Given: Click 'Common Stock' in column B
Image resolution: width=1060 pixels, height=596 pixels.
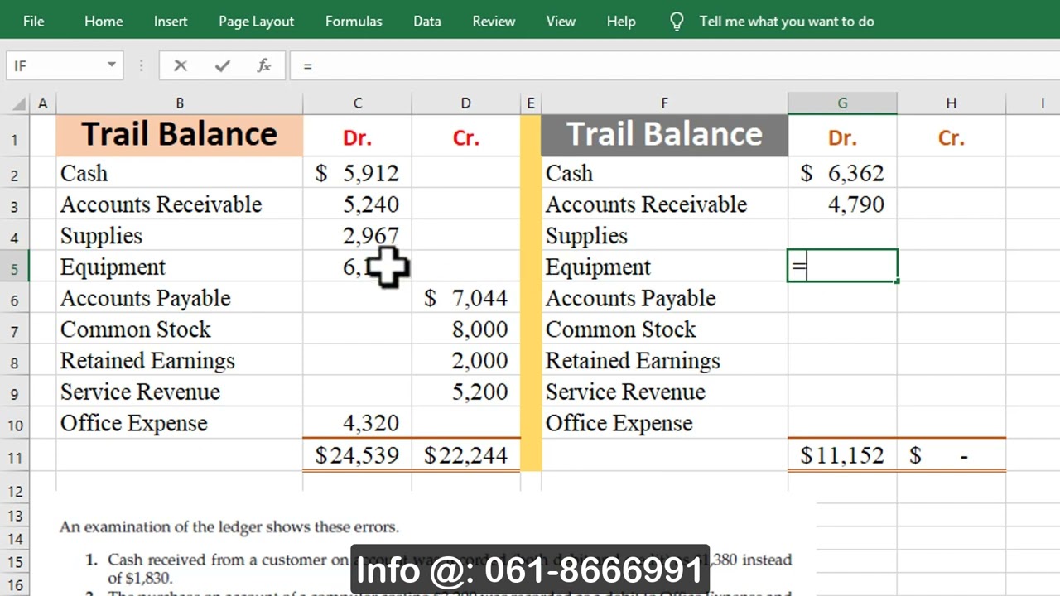Looking at the screenshot, I should 135,329.
